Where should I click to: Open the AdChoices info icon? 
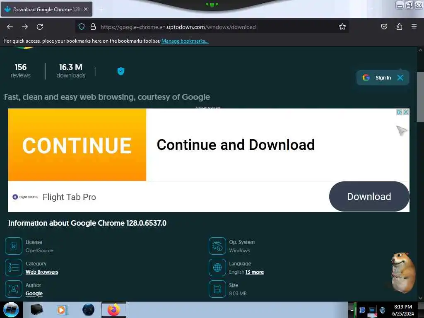pos(400,112)
